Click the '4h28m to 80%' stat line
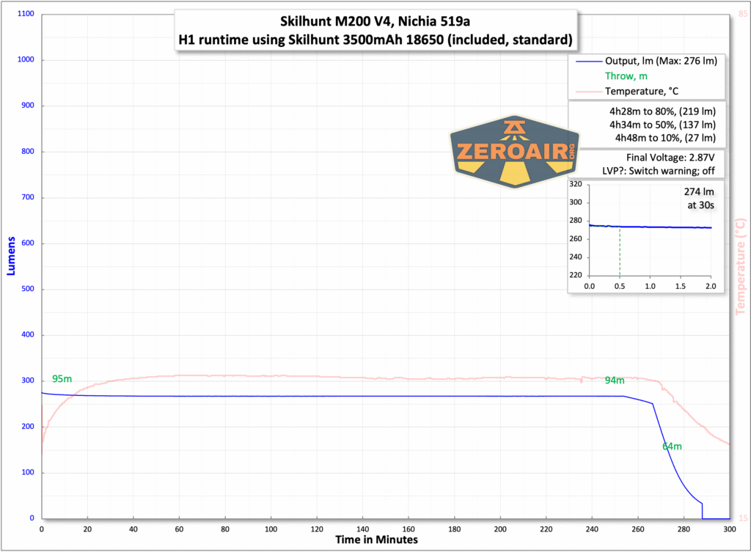The width and height of the screenshot is (751, 552). pyautogui.click(x=662, y=111)
